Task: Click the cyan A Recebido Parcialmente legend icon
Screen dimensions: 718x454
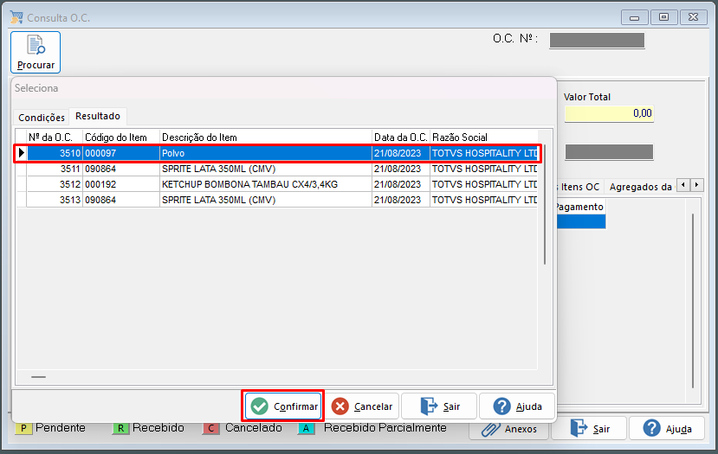Action: (x=306, y=428)
